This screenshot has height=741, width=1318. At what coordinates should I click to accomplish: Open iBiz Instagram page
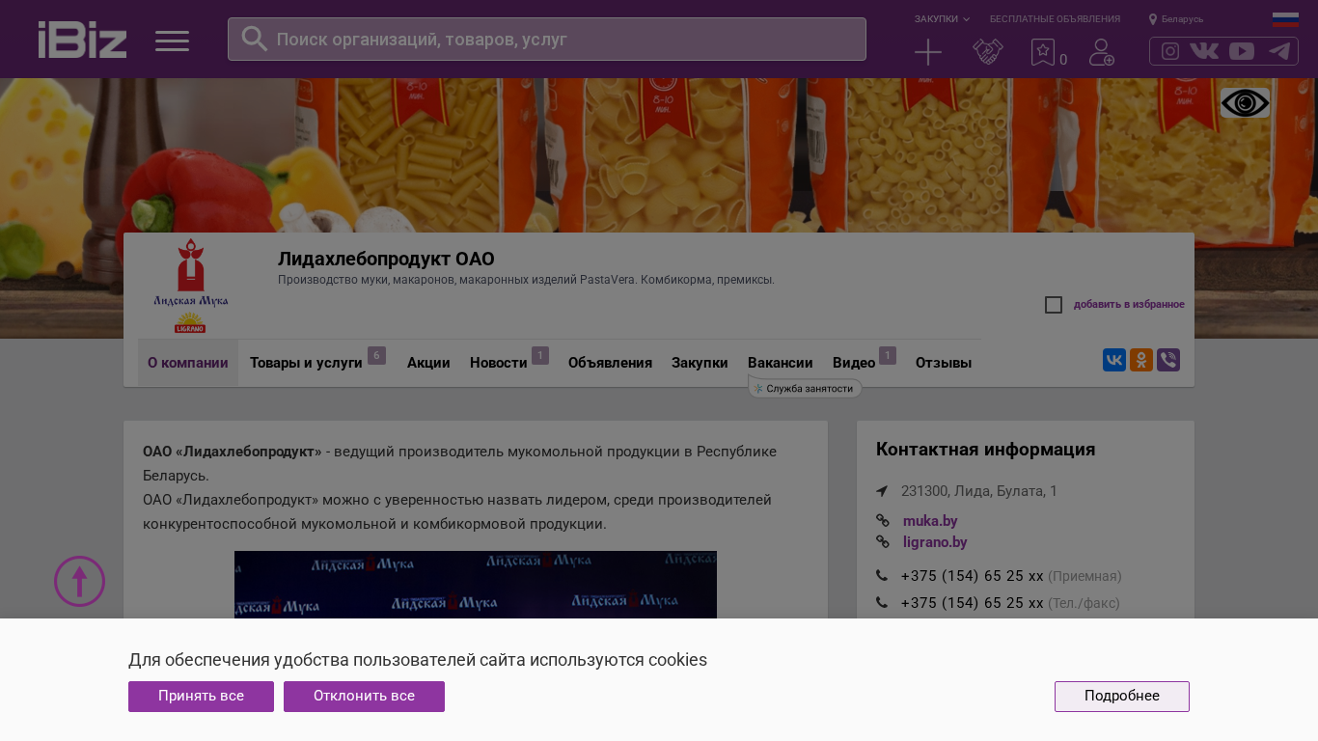pyautogui.click(x=1170, y=51)
